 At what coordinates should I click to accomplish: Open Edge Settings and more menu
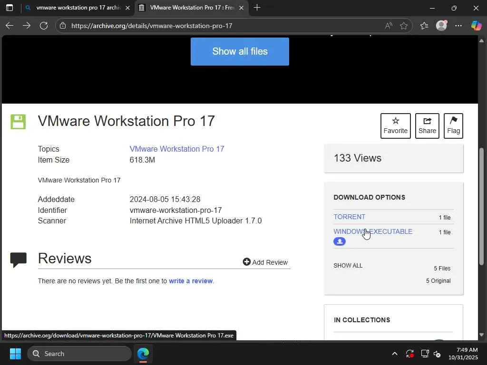pyautogui.click(x=458, y=26)
